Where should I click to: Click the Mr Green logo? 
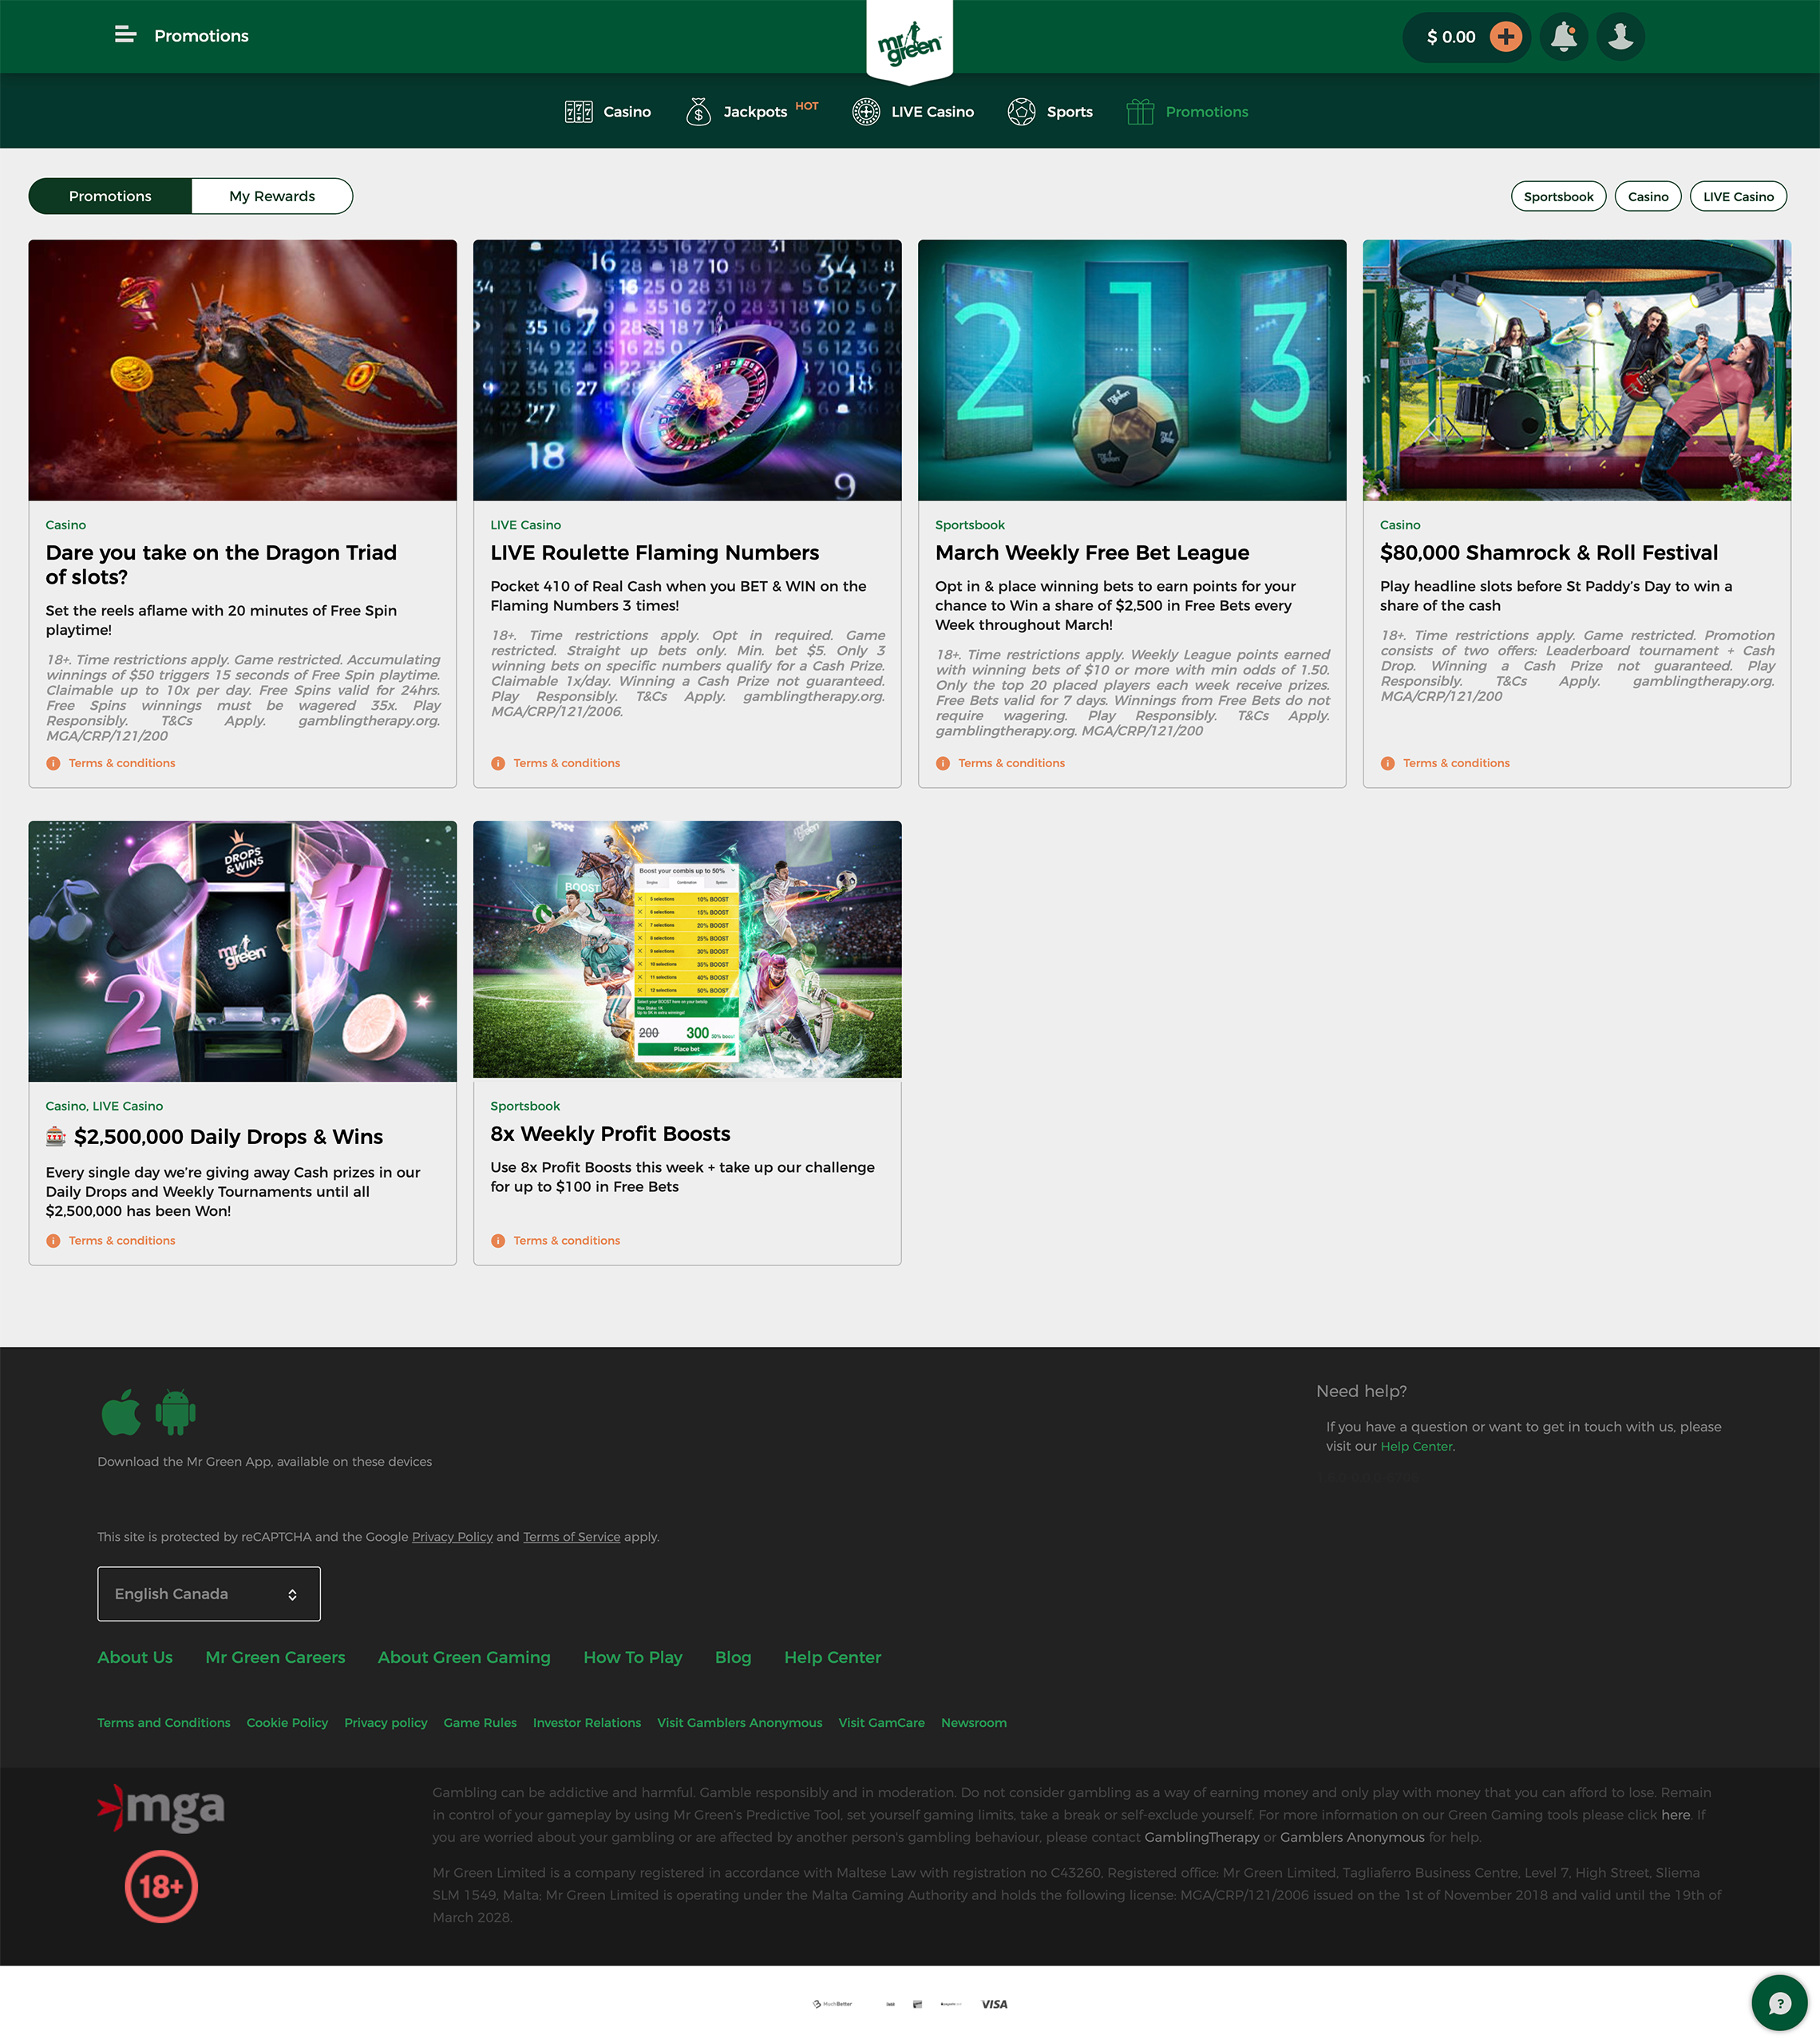[x=909, y=43]
